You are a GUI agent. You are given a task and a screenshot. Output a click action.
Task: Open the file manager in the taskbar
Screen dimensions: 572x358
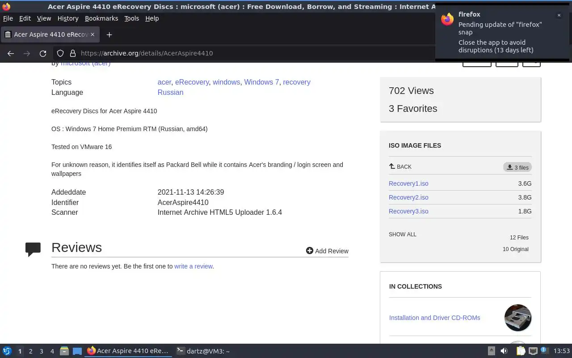coord(64,351)
